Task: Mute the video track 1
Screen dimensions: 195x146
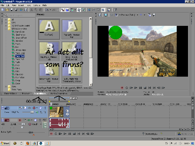Action: 41,108
